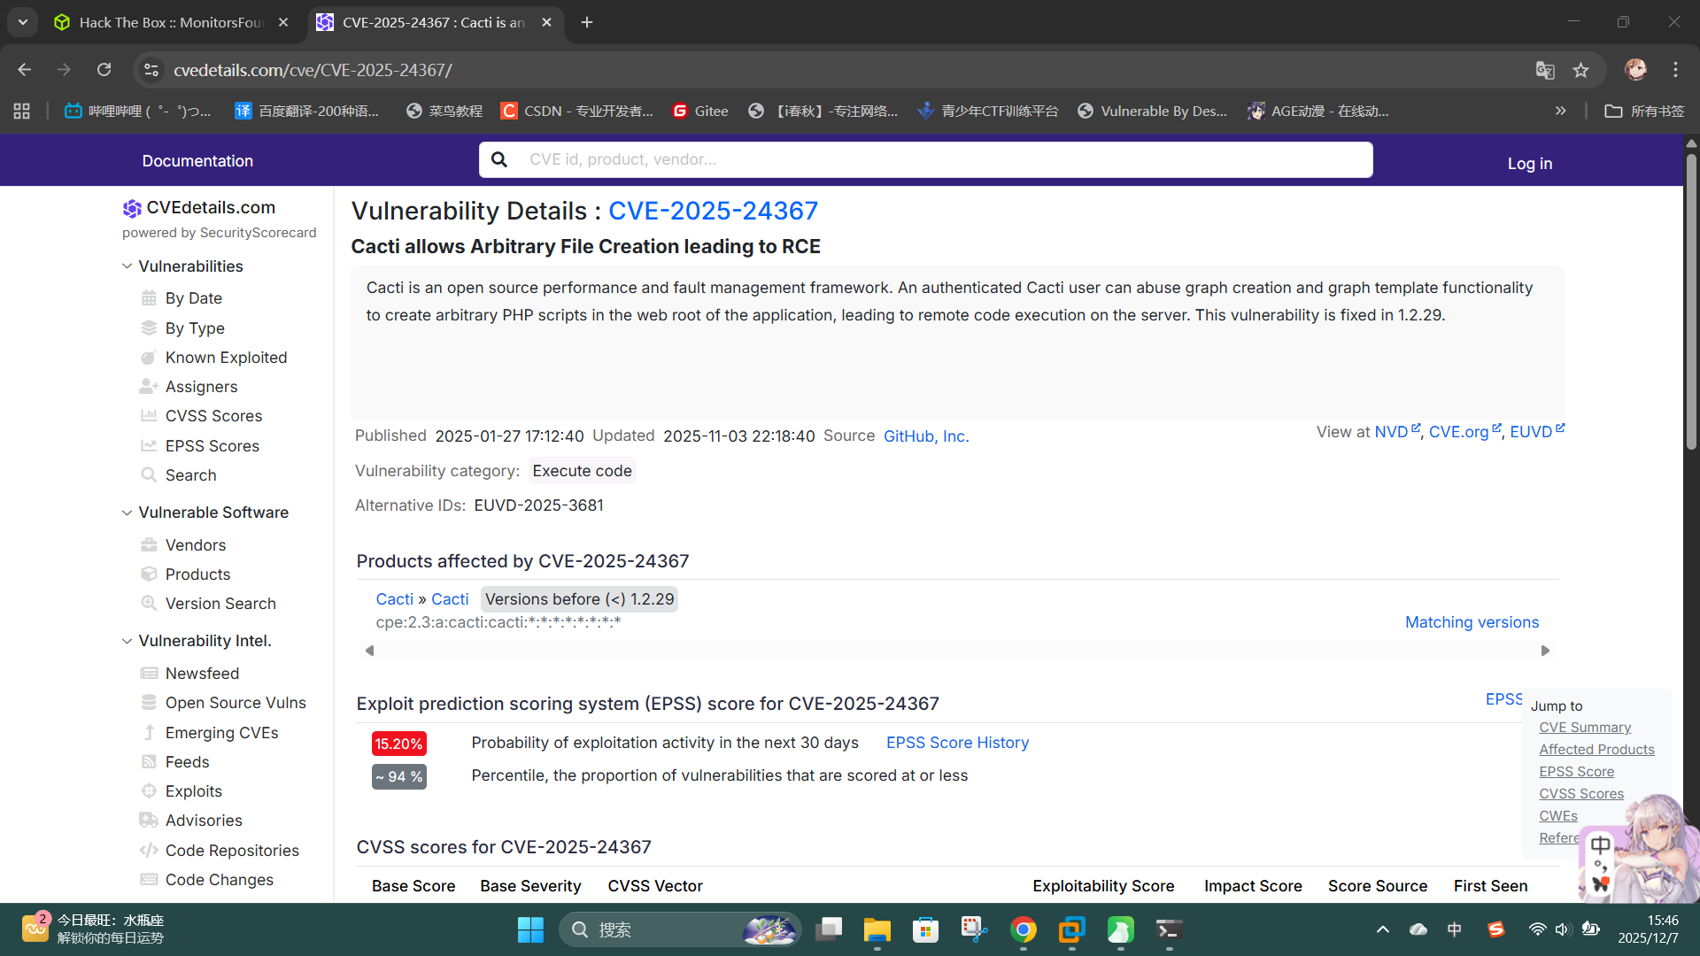This screenshot has height=956, width=1700.
Task: Open the bookmark apps grid icon
Action: [x=22, y=111]
